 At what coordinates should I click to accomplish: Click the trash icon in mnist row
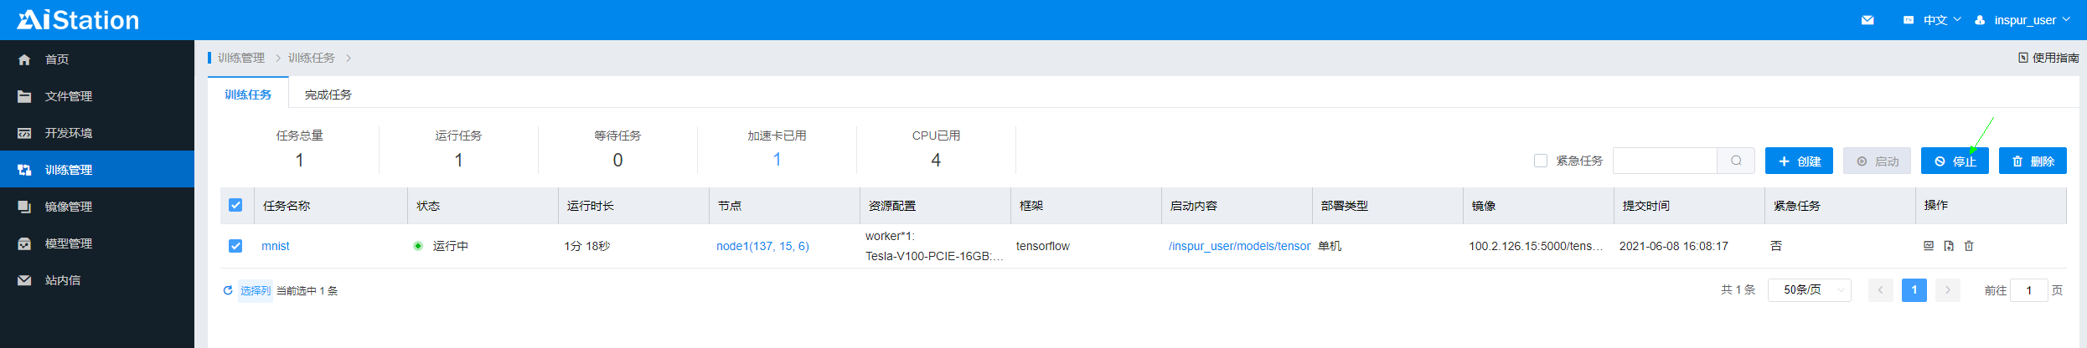pyautogui.click(x=1969, y=246)
